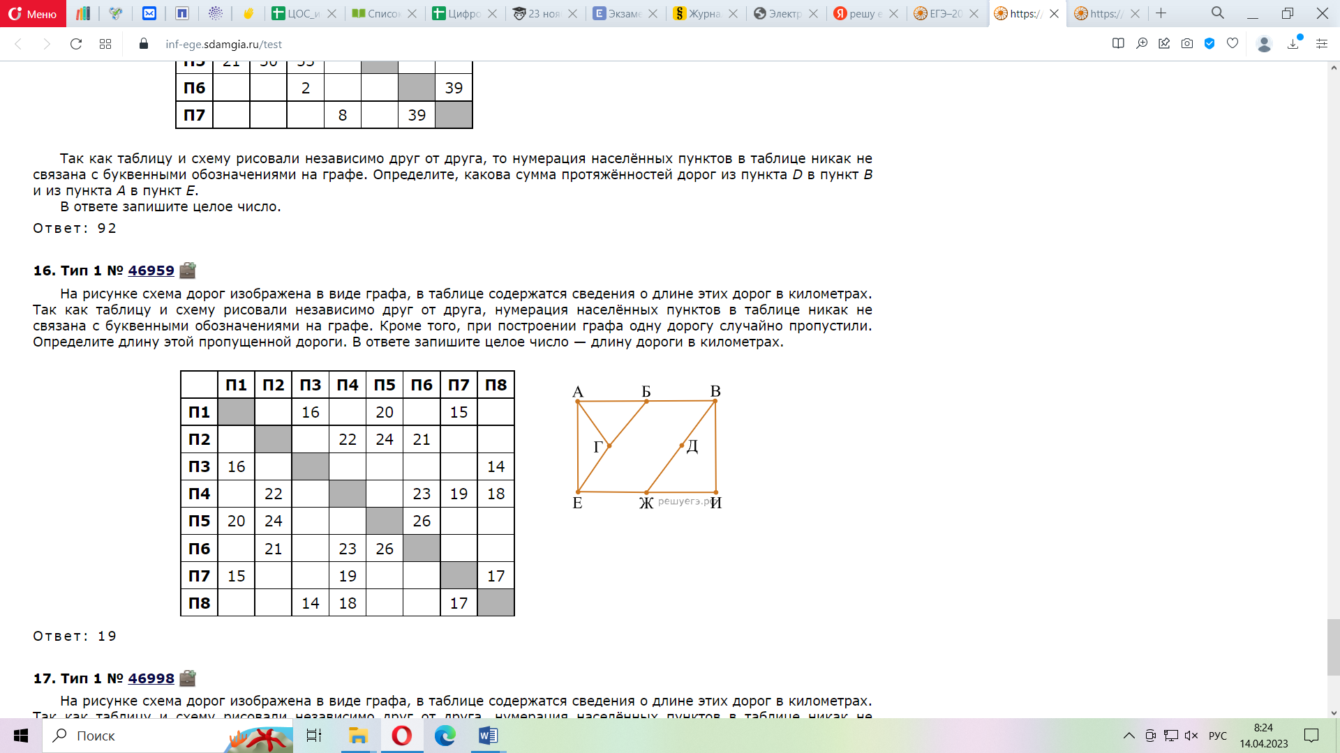
Task: Expand the browser tab list dropdown
Action: pyautogui.click(x=1216, y=13)
